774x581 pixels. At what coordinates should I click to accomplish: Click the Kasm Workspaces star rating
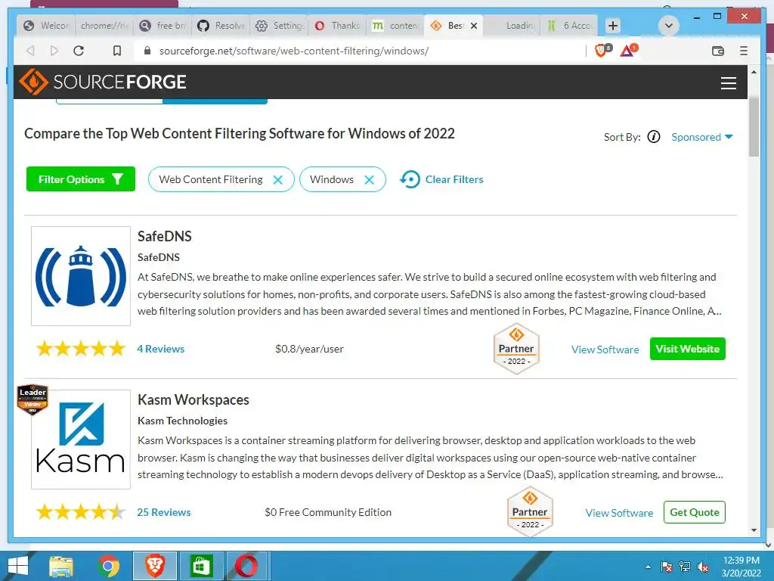[x=80, y=512]
